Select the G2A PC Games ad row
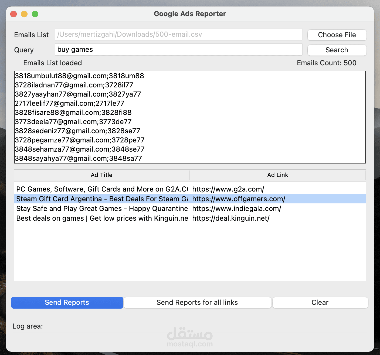The image size is (380, 355). pos(101,189)
